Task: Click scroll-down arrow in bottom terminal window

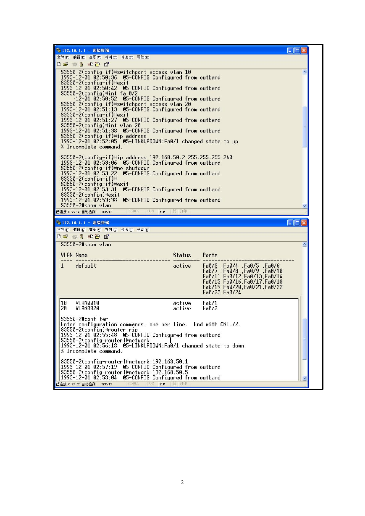Action: click(x=305, y=378)
